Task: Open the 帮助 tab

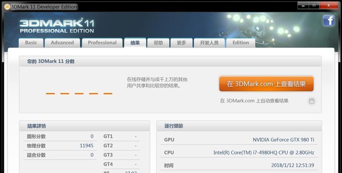Action: pyautogui.click(x=158, y=43)
